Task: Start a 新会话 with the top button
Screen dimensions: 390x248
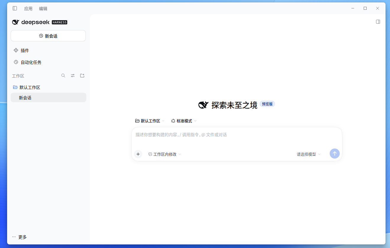Action: pos(48,36)
